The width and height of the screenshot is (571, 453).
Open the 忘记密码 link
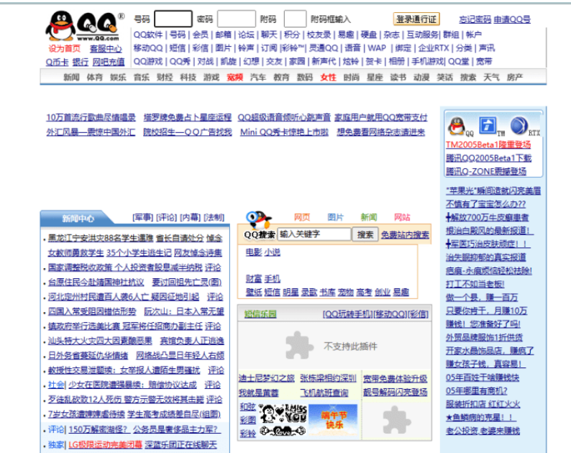(x=475, y=19)
